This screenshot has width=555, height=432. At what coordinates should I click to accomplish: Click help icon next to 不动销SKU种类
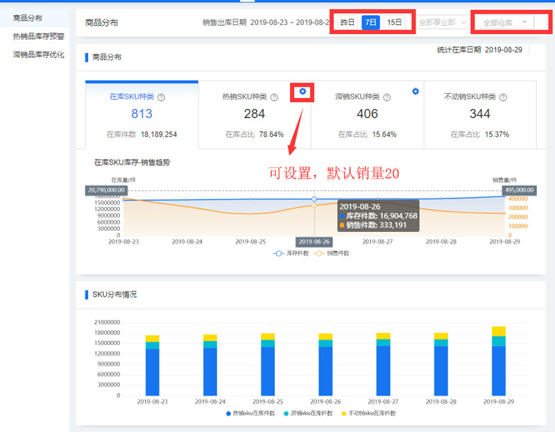pos(503,98)
